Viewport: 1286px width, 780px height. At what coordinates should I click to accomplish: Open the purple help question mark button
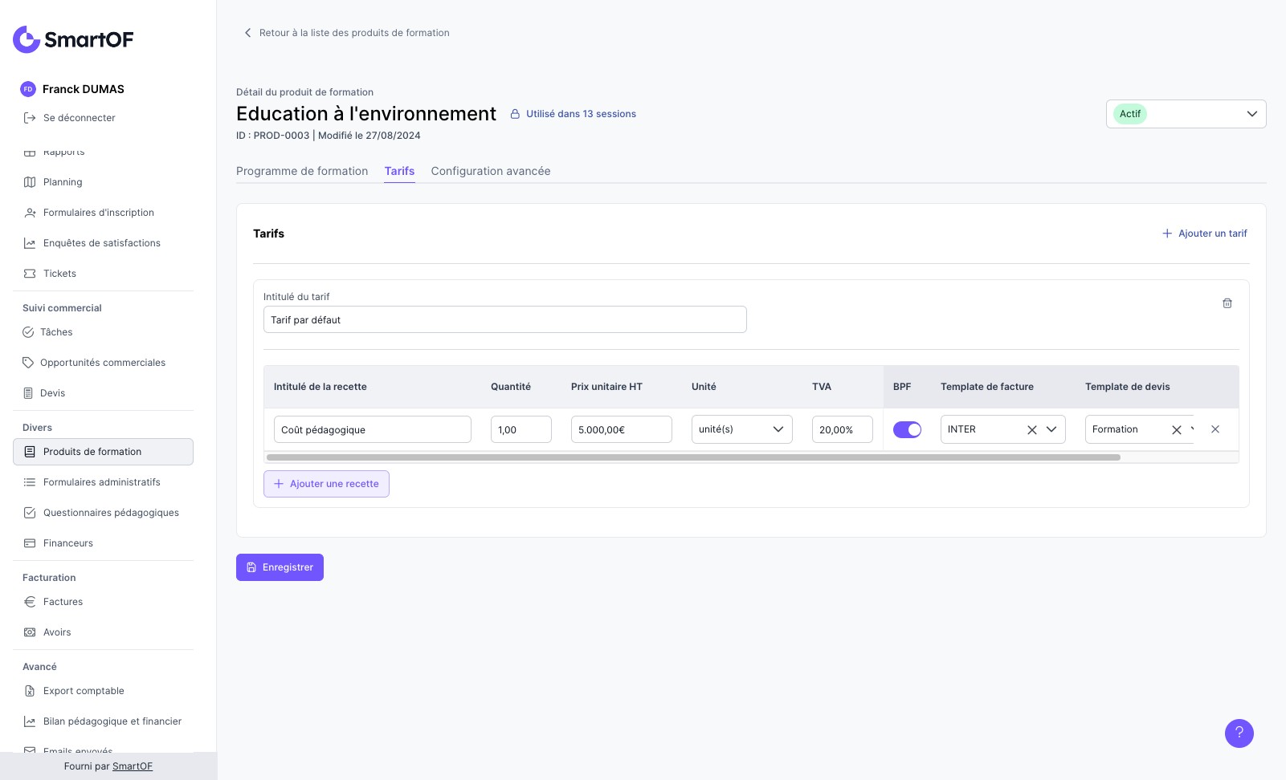pos(1239,733)
